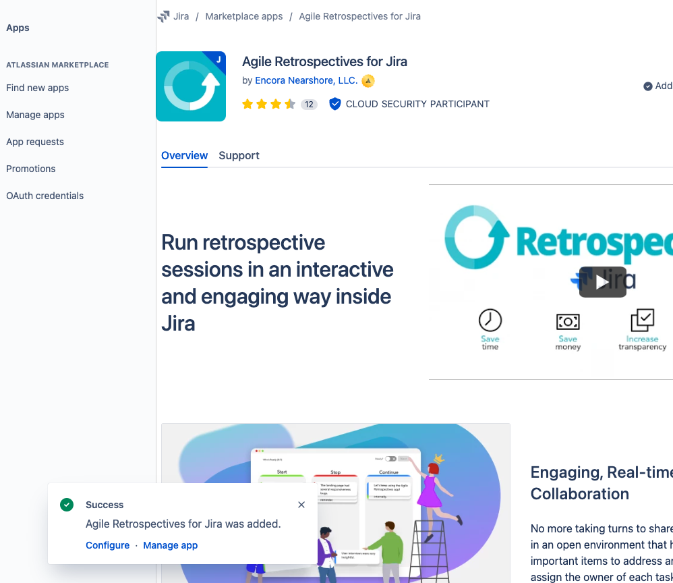
Task: Click the Save money icon
Action: pyautogui.click(x=568, y=321)
